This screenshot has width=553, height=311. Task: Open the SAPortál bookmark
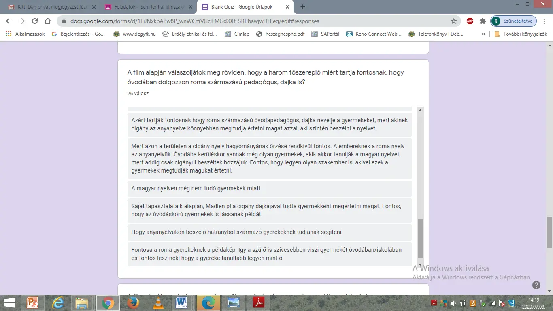[325, 34]
